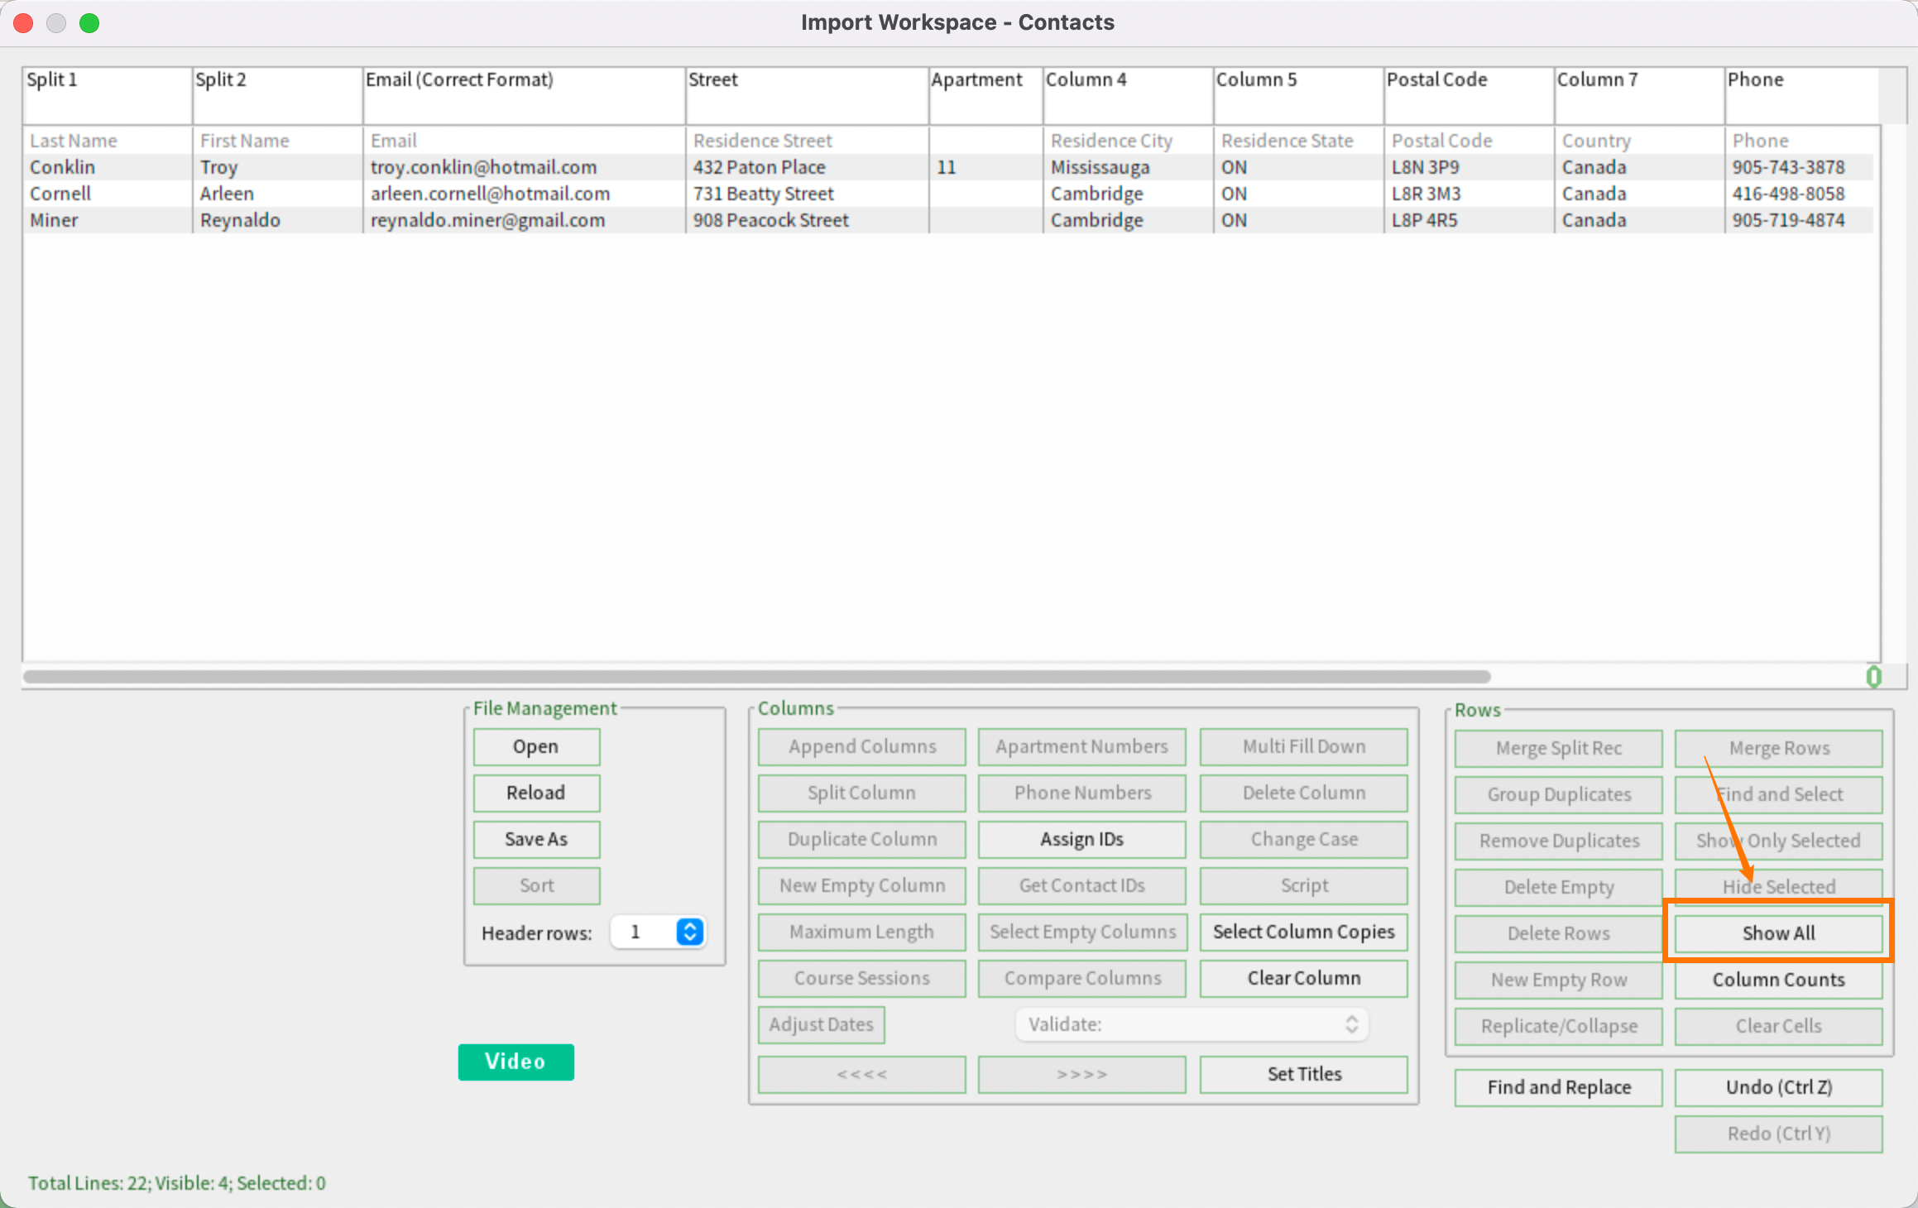Click Undo (Ctrl Z)
The image size is (1918, 1208).
point(1779,1088)
